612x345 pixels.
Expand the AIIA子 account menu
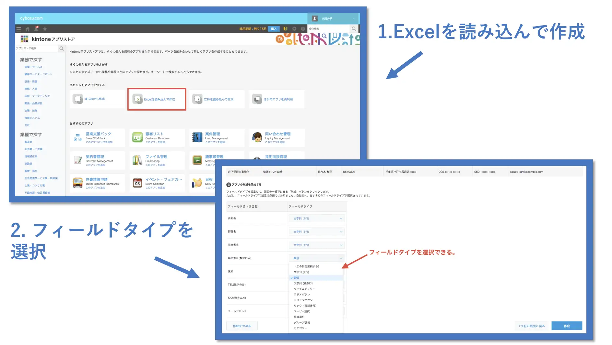point(334,18)
